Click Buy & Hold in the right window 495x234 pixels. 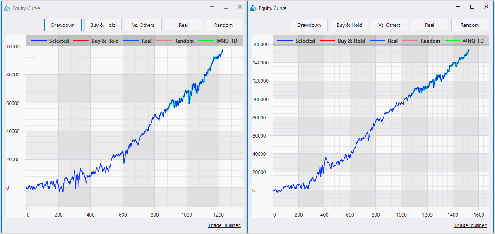coord(349,25)
